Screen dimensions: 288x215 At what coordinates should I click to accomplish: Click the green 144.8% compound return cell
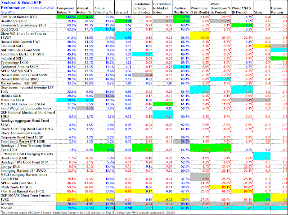coord(66,17)
